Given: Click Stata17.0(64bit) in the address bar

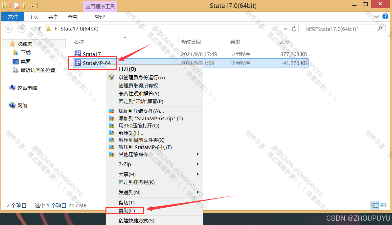Looking at the screenshot, I should click(80, 28).
